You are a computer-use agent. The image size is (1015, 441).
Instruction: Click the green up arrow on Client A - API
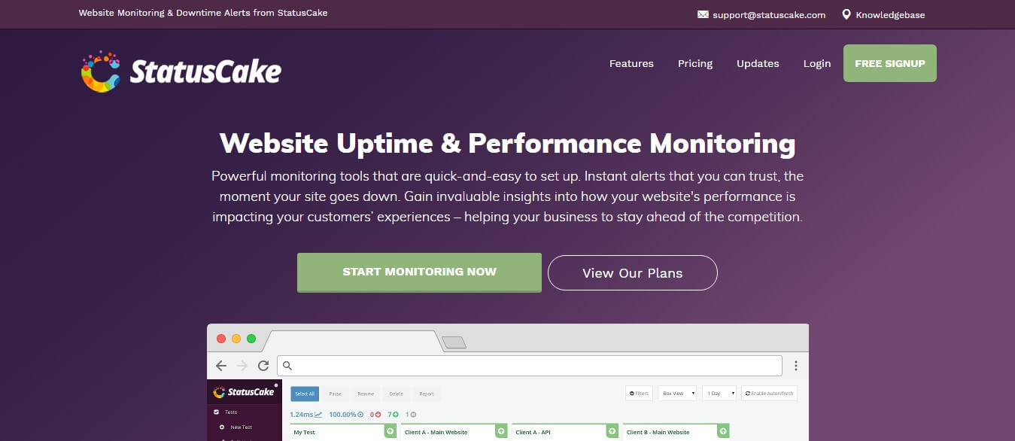click(x=612, y=431)
